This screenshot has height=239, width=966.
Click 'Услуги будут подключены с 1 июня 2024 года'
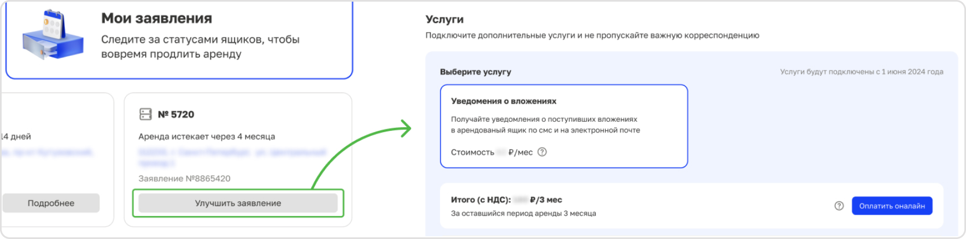[862, 71]
